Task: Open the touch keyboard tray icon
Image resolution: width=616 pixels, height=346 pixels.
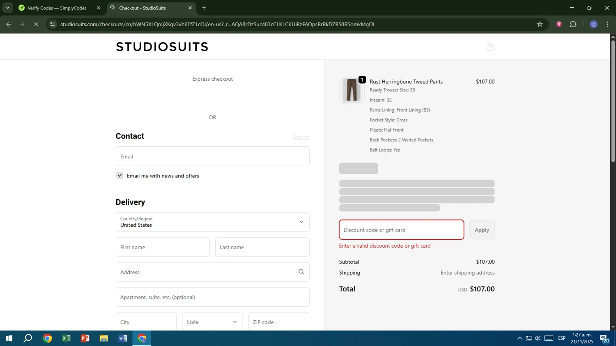Action: [x=549, y=339]
